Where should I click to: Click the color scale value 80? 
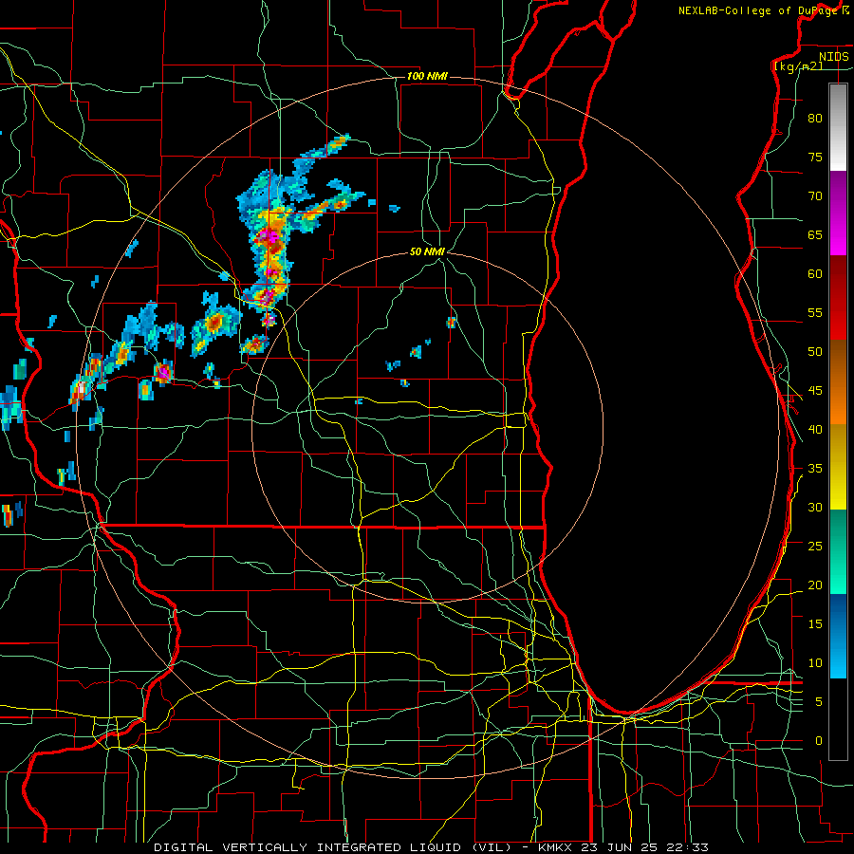815,119
